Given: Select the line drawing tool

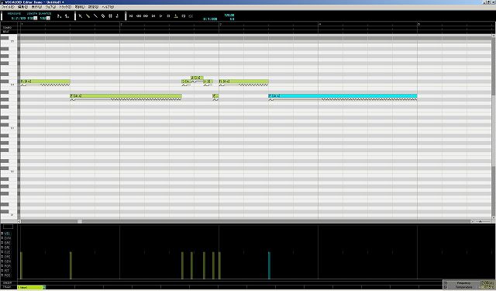Looking at the screenshot, I should coord(95,16).
